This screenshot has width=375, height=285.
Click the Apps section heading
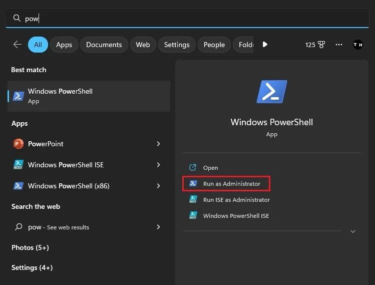(x=20, y=124)
